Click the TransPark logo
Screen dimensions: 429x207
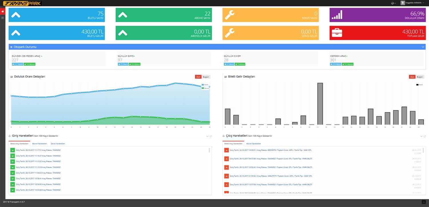22,3
